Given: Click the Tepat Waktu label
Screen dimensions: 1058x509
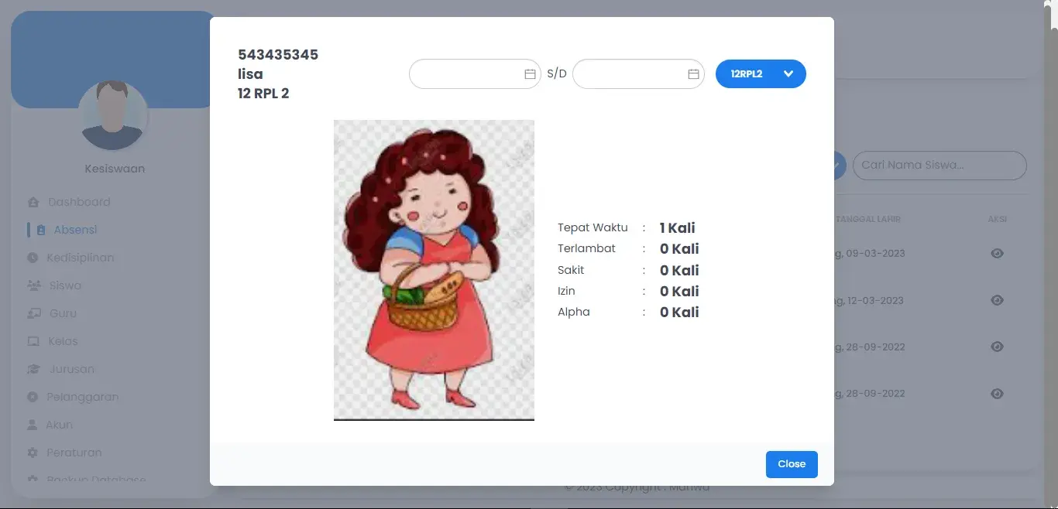Looking at the screenshot, I should (x=593, y=227).
